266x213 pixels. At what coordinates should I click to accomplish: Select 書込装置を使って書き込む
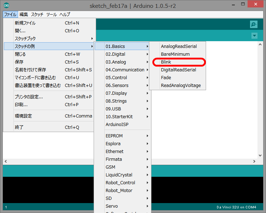coord(49,86)
